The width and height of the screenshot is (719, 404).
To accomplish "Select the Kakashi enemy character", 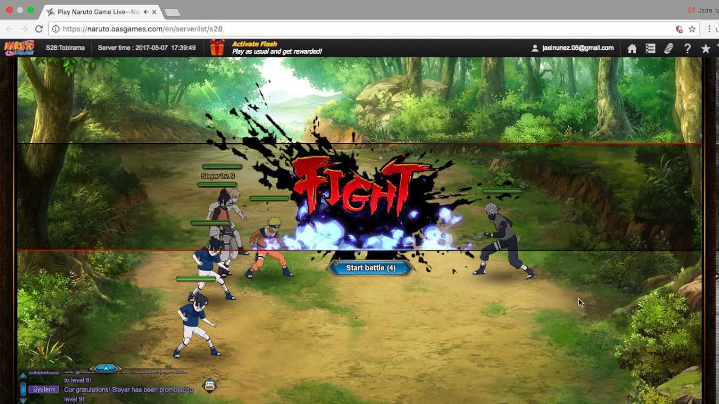I will (504, 240).
